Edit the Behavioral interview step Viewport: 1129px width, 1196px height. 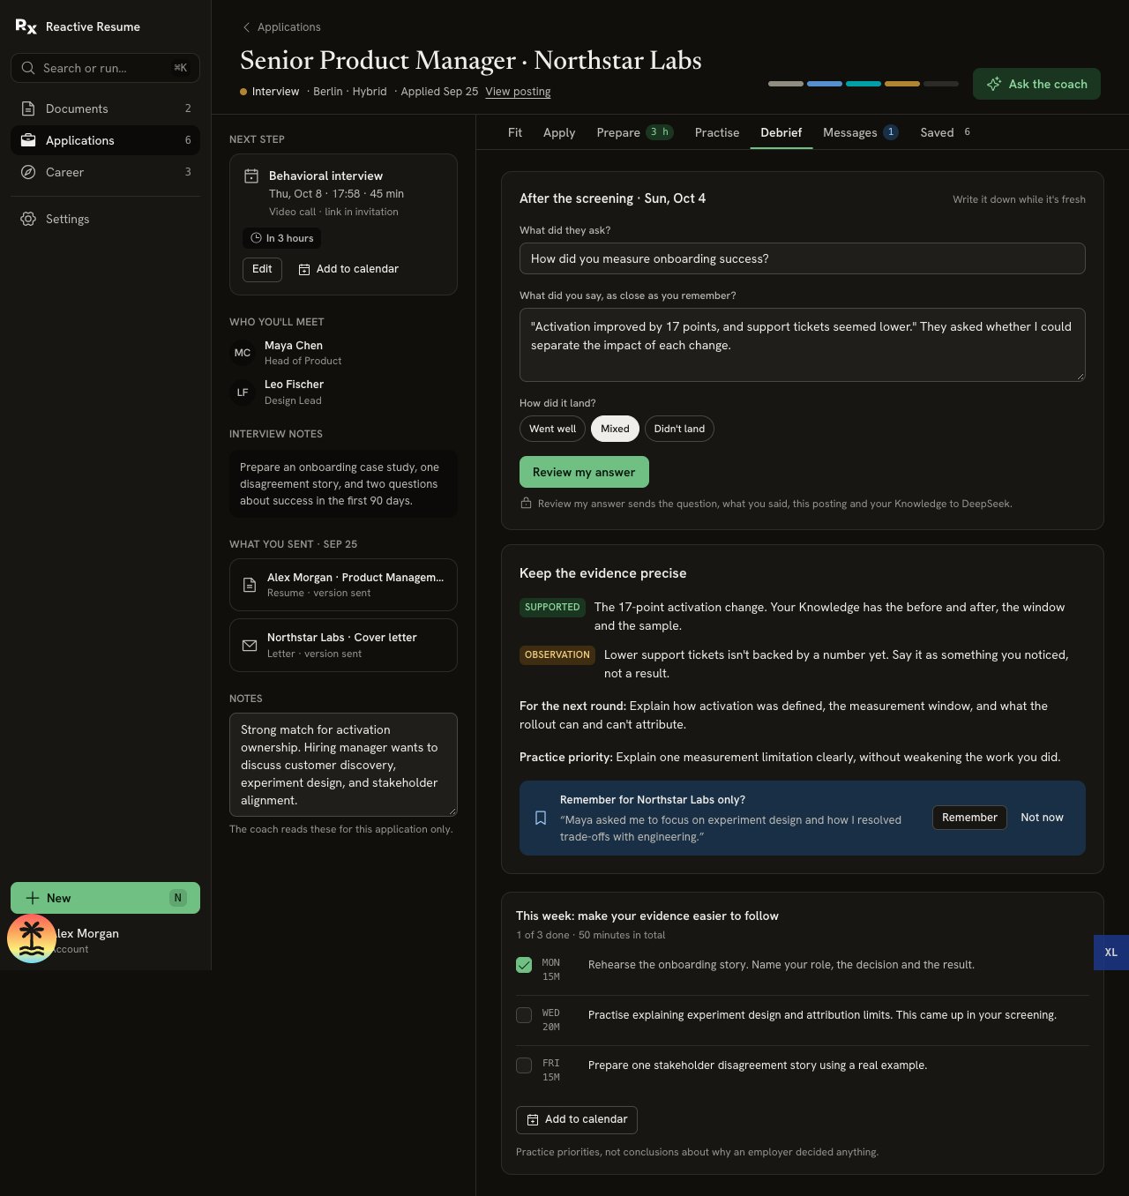point(262,269)
